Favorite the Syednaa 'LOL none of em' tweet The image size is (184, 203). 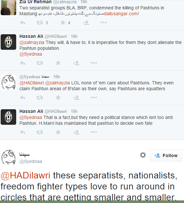point(58,97)
